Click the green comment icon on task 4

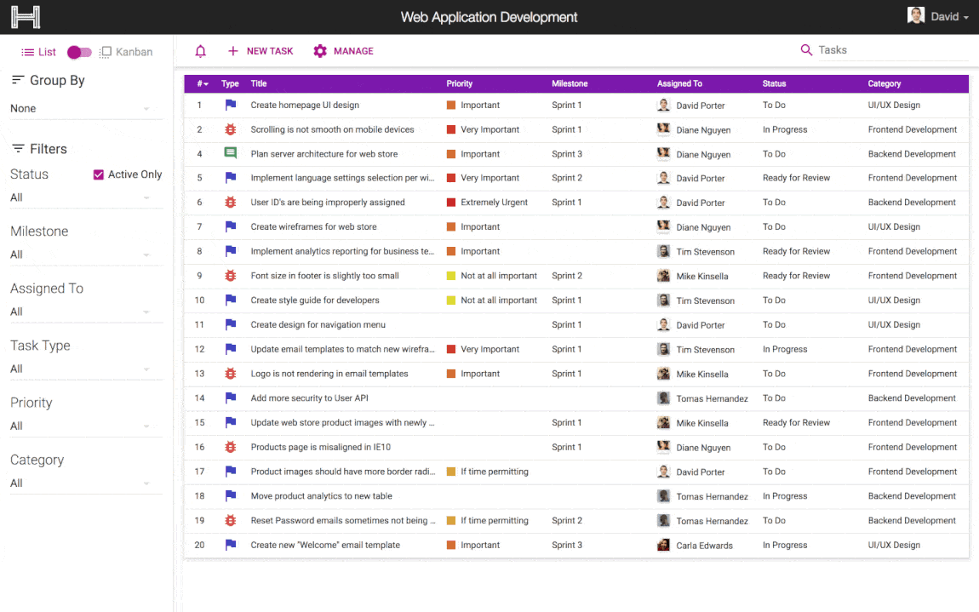[230, 154]
